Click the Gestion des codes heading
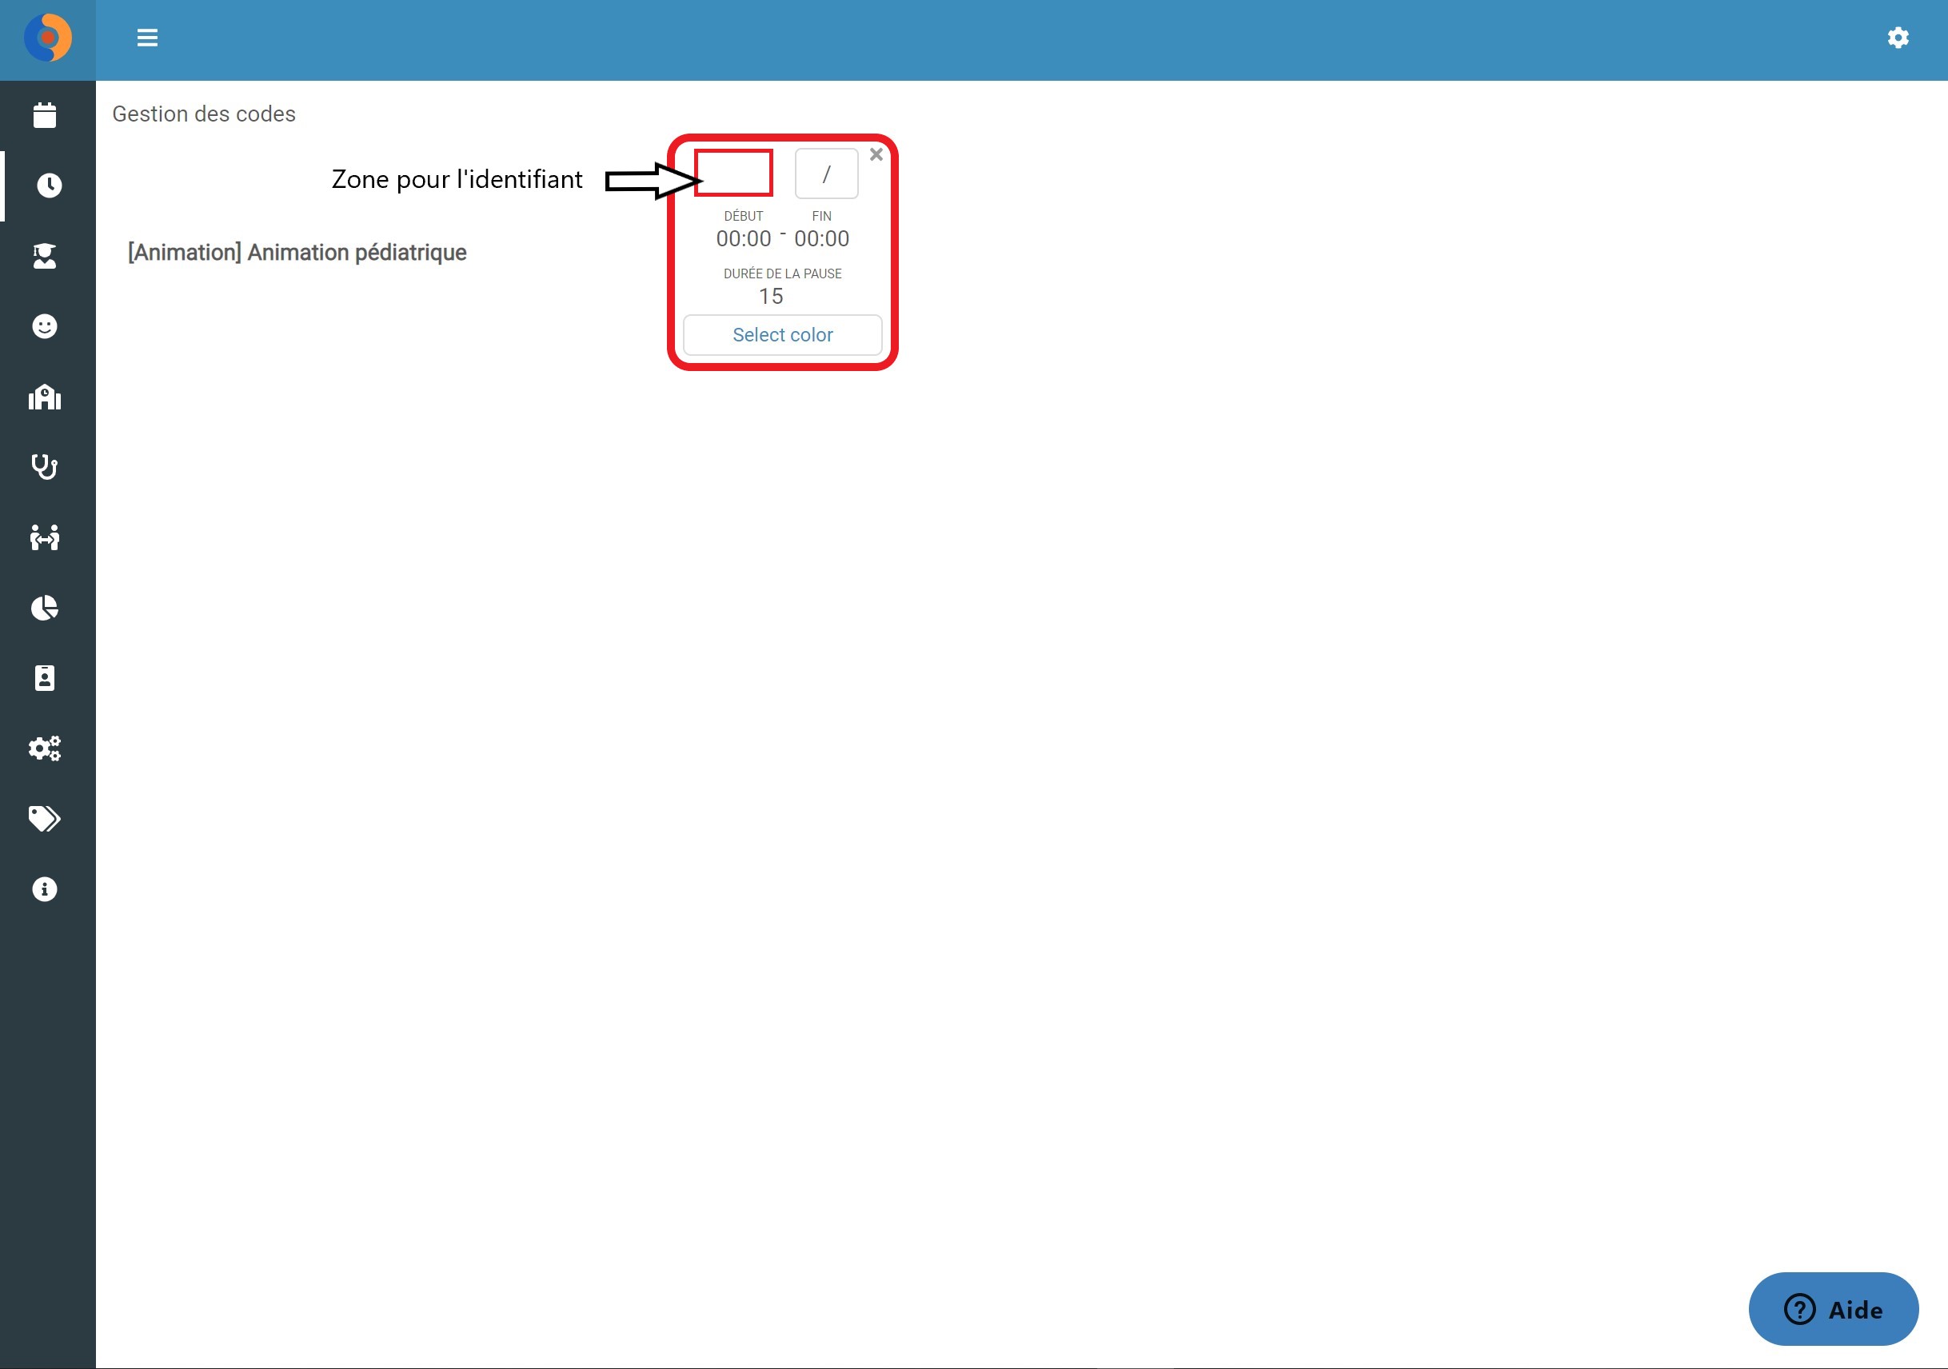Image resolution: width=1948 pixels, height=1369 pixels. pyautogui.click(x=204, y=114)
